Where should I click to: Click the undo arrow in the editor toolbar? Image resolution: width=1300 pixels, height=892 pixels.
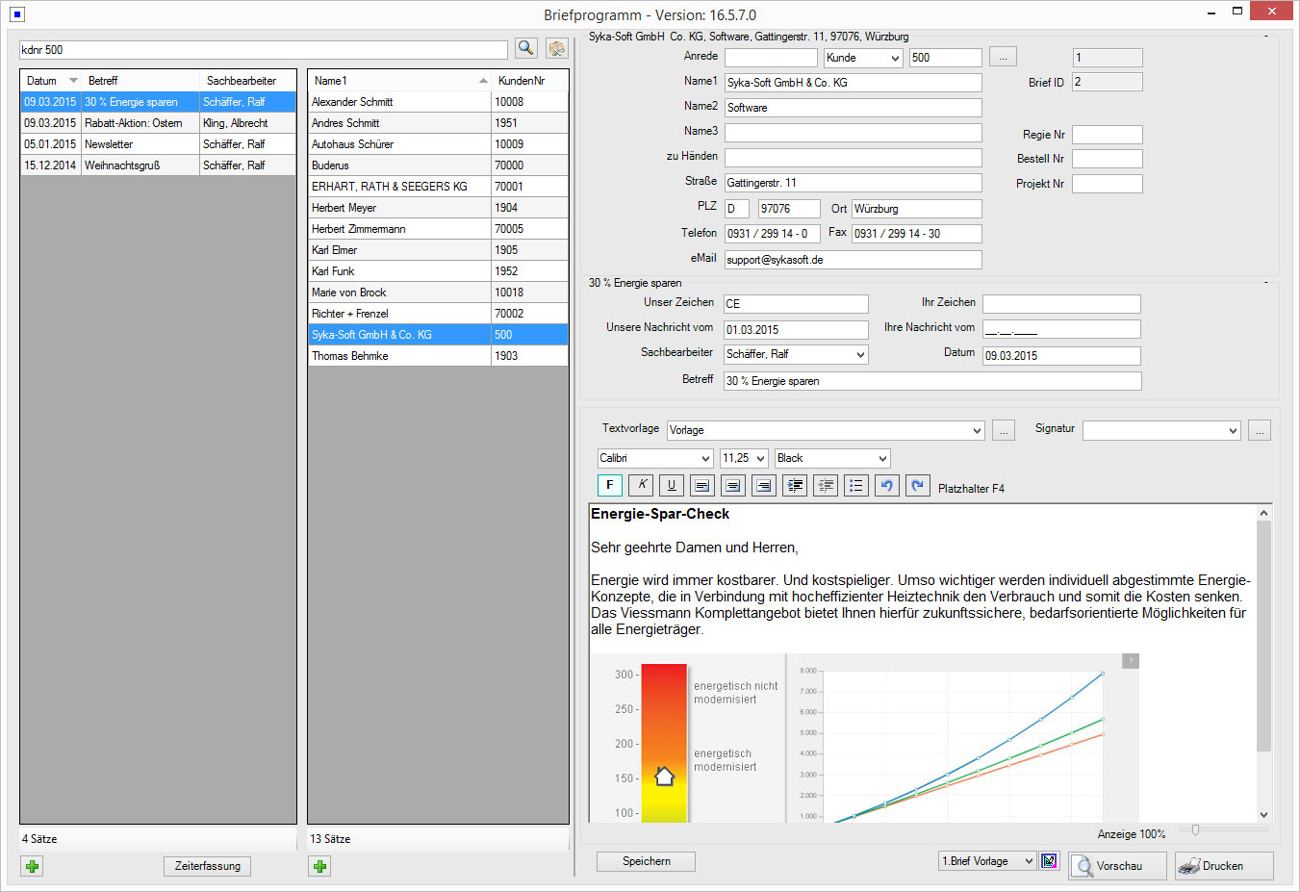[x=886, y=486]
